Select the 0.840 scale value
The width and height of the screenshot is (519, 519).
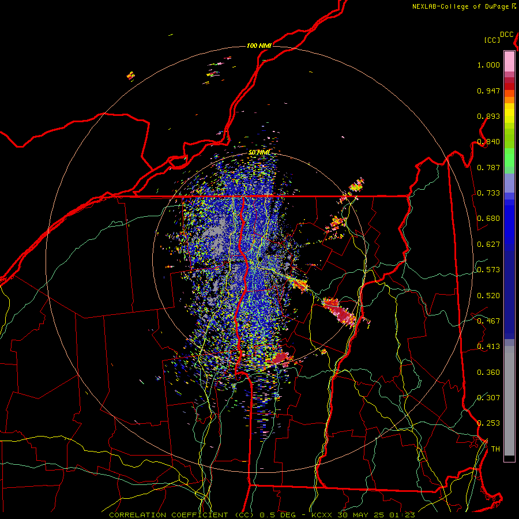488,142
